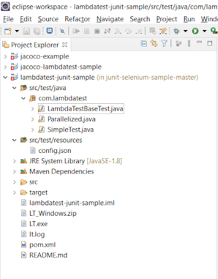Collapse the com.lambdatest package
The height and width of the screenshot is (279, 218).
[23, 98]
